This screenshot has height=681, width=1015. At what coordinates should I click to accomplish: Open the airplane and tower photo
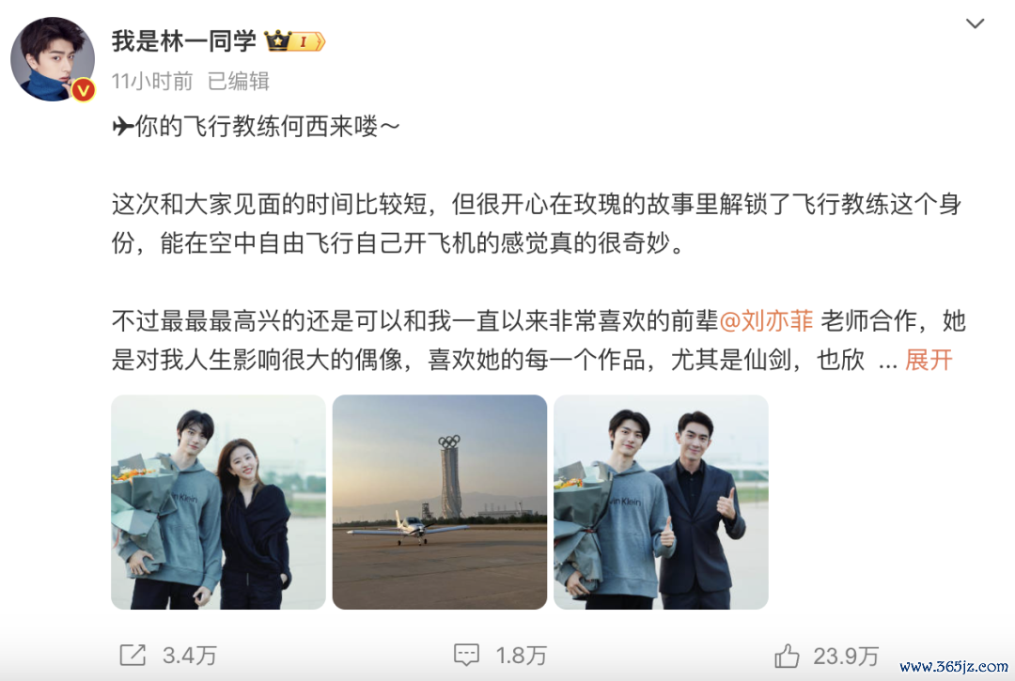440,502
